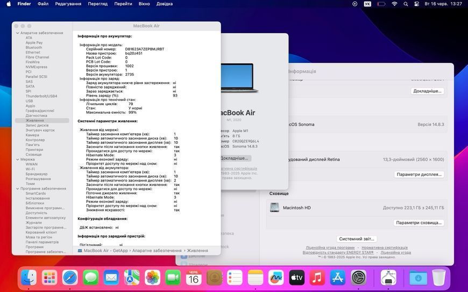Open Ліцензійна угода програми link

[x=330, y=247]
